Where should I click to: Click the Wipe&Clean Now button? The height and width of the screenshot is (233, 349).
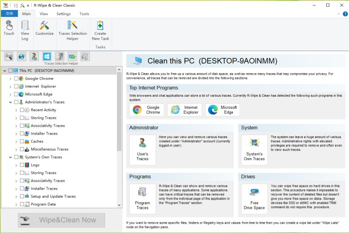pos(62,220)
